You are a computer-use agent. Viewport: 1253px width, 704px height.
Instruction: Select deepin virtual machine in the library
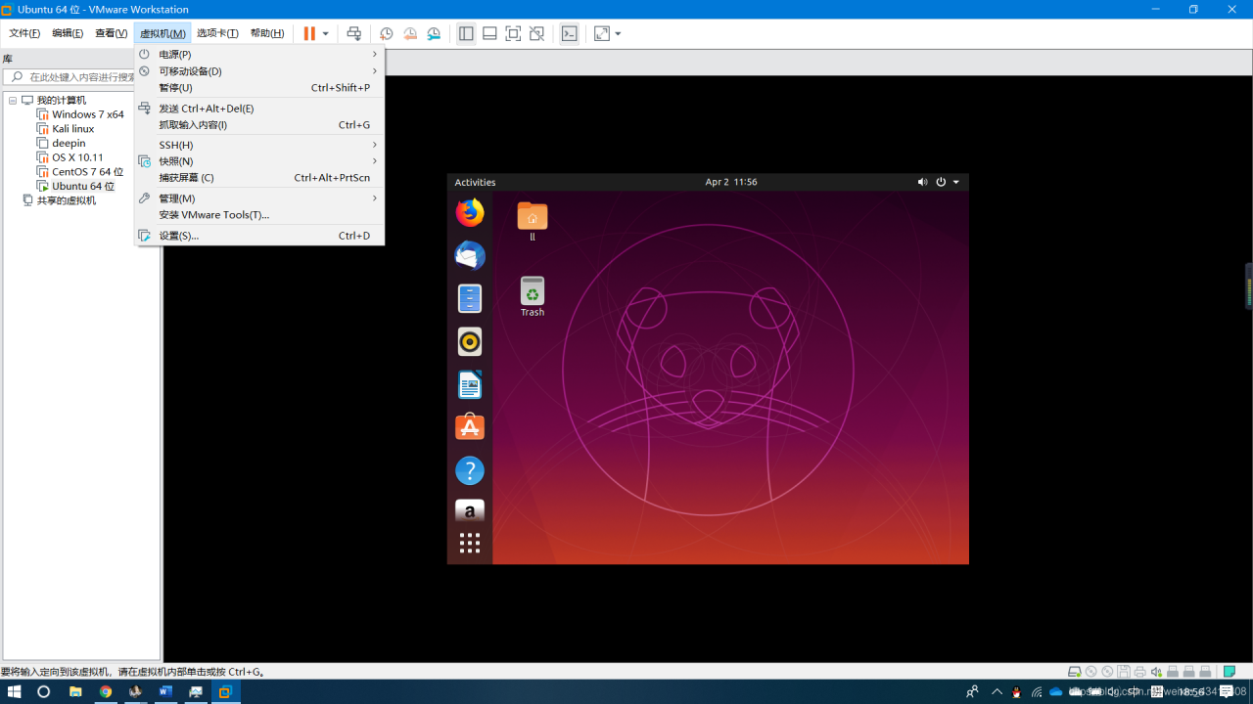(x=69, y=143)
